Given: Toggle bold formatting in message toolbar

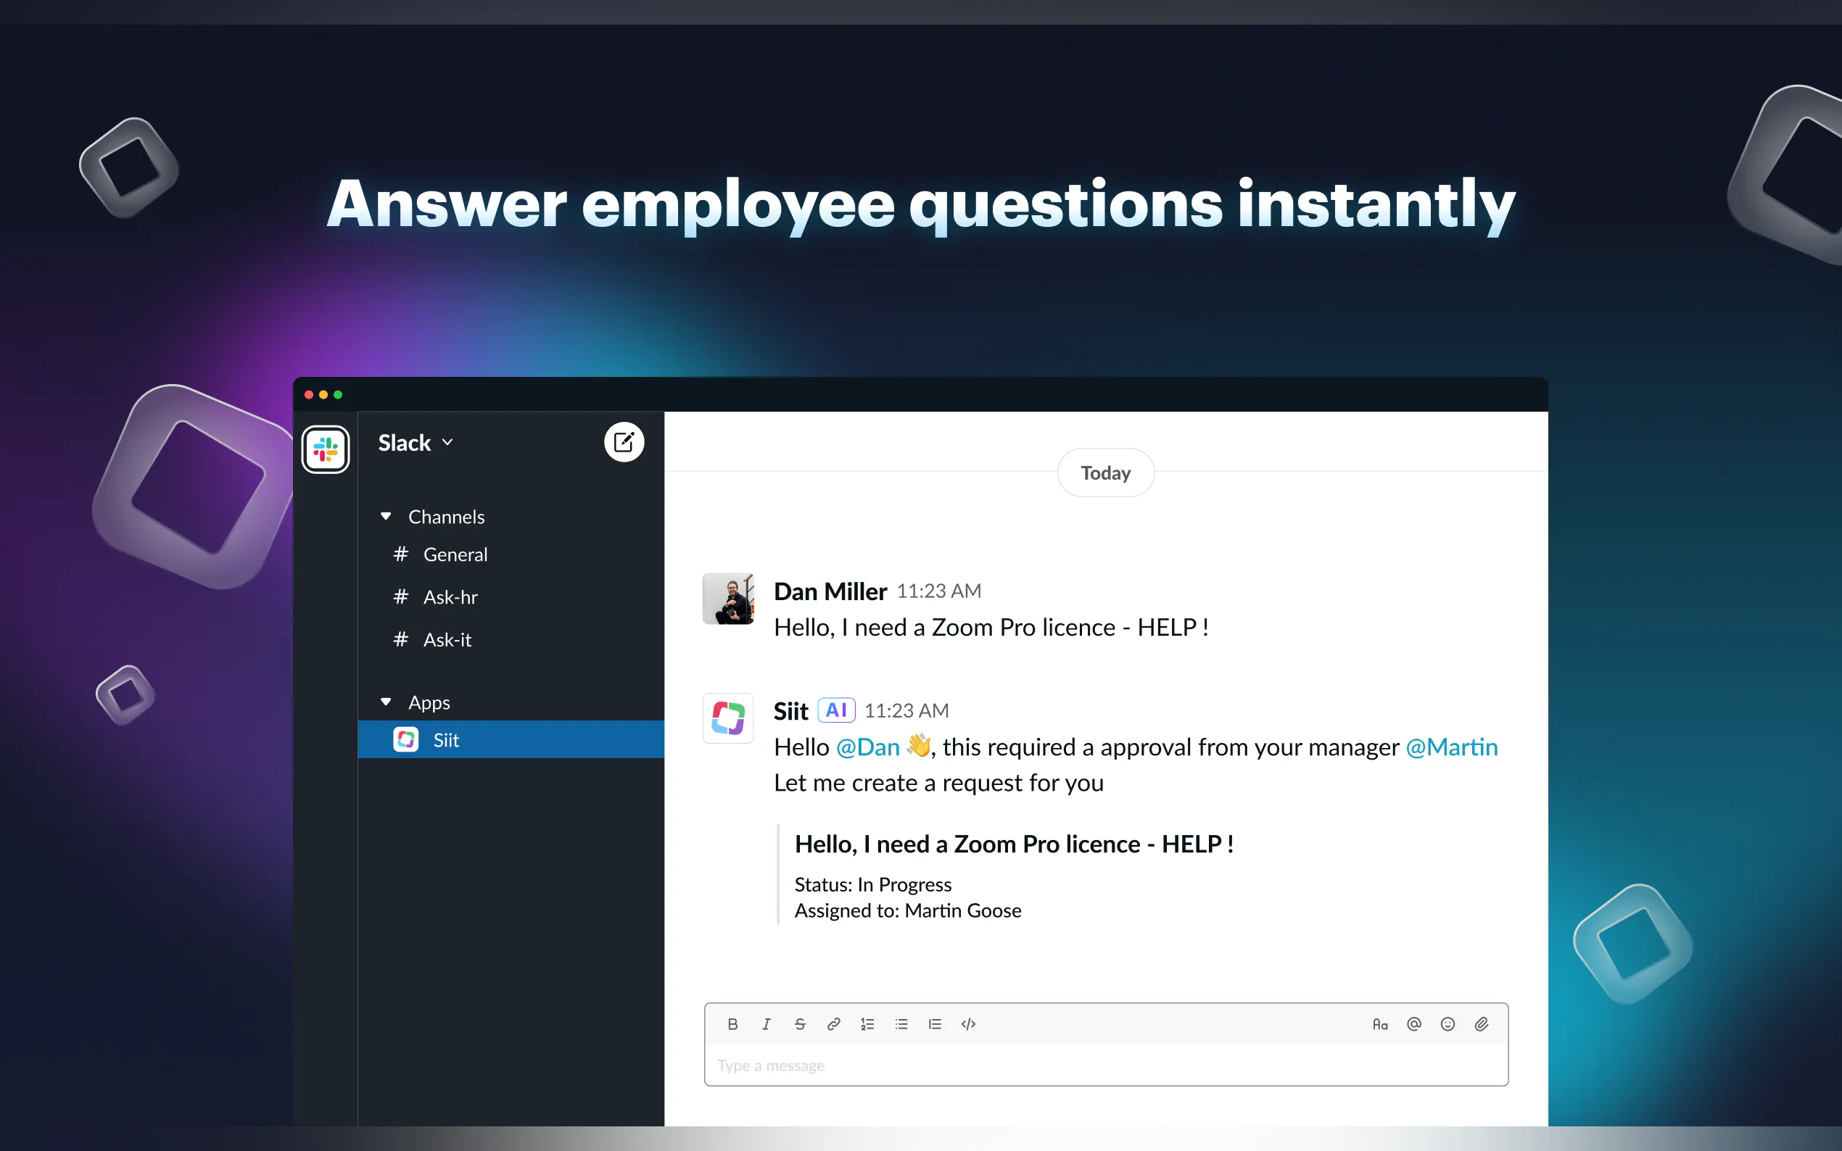Looking at the screenshot, I should click(x=732, y=1024).
